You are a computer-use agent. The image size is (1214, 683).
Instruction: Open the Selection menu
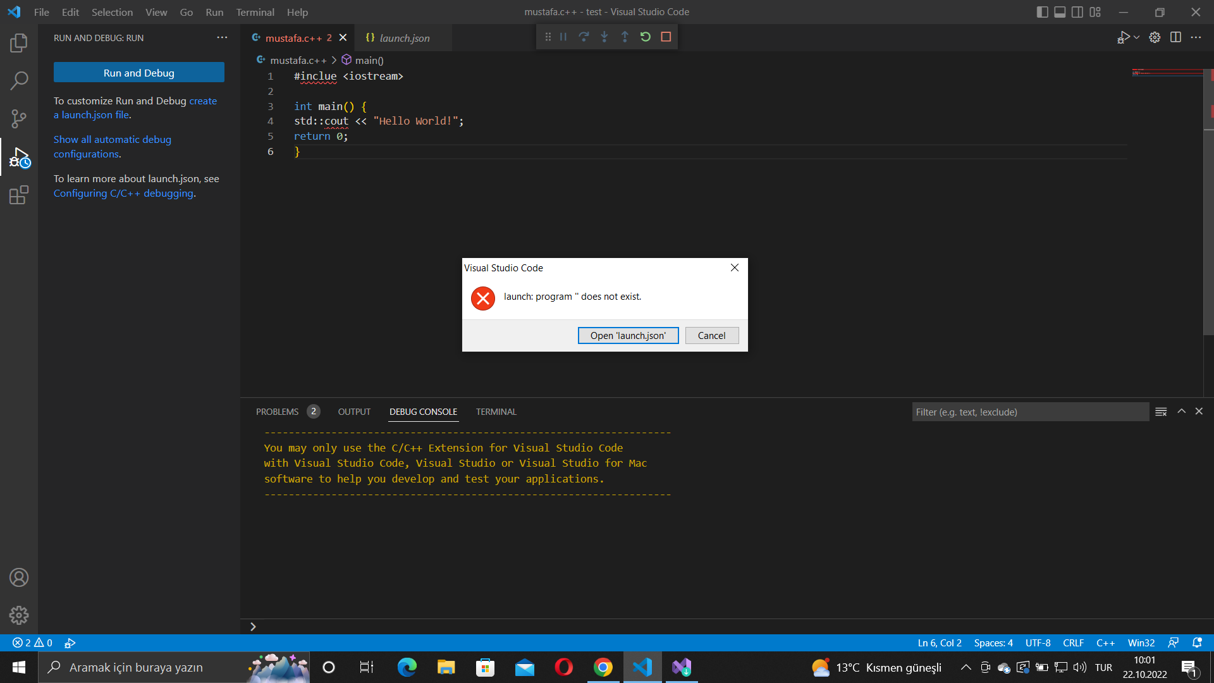click(112, 12)
